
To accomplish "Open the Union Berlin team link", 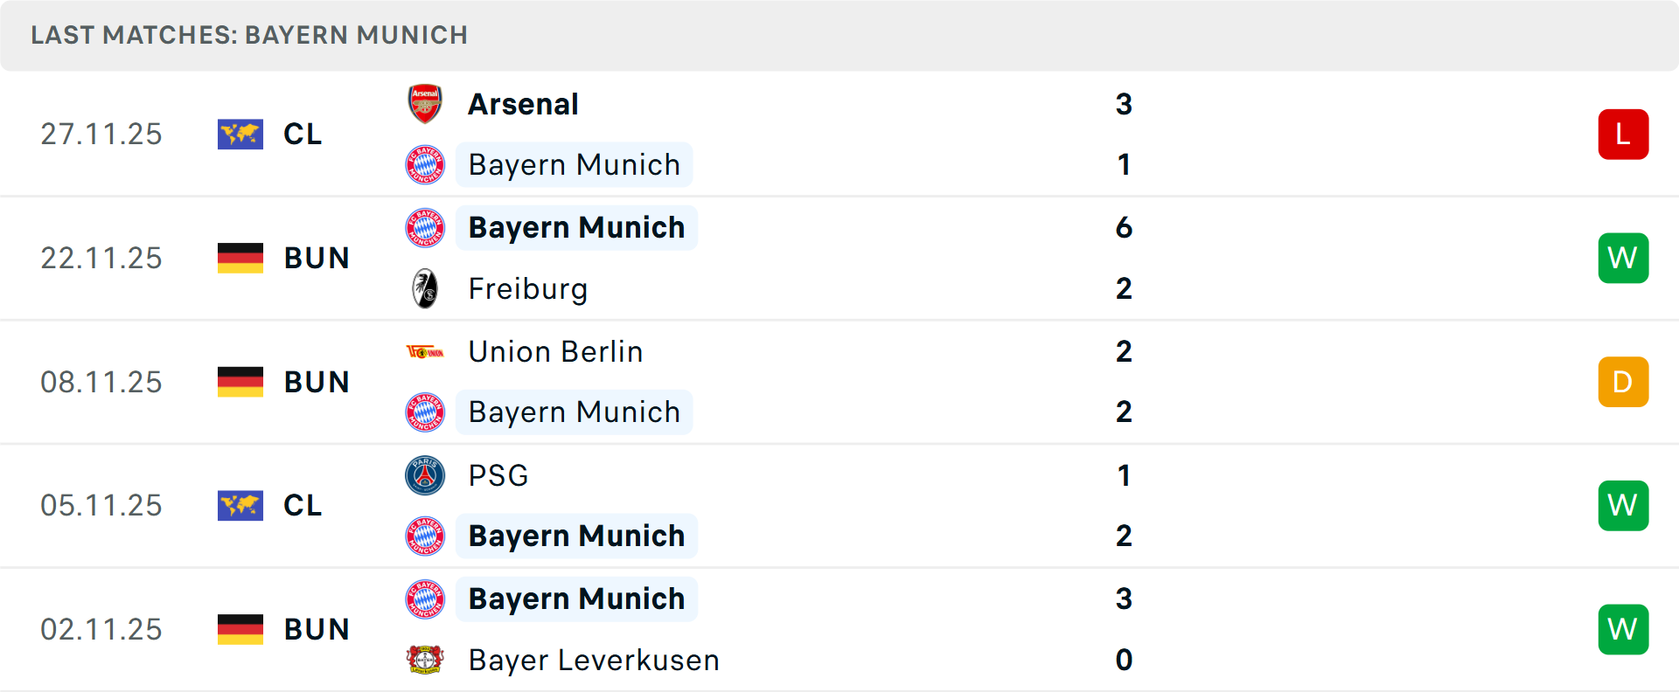I will 555,352.
